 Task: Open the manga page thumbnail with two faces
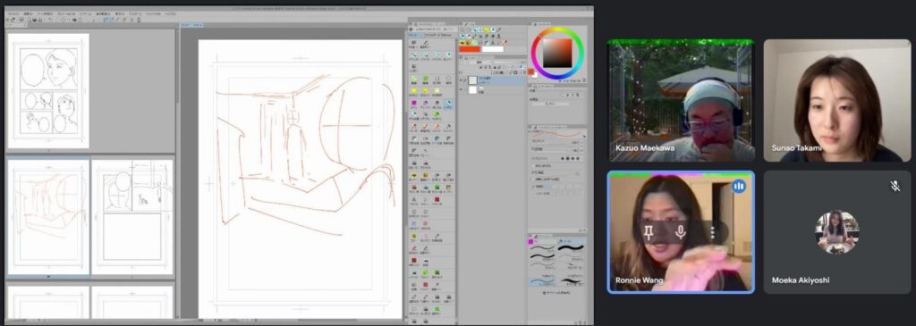click(x=48, y=90)
